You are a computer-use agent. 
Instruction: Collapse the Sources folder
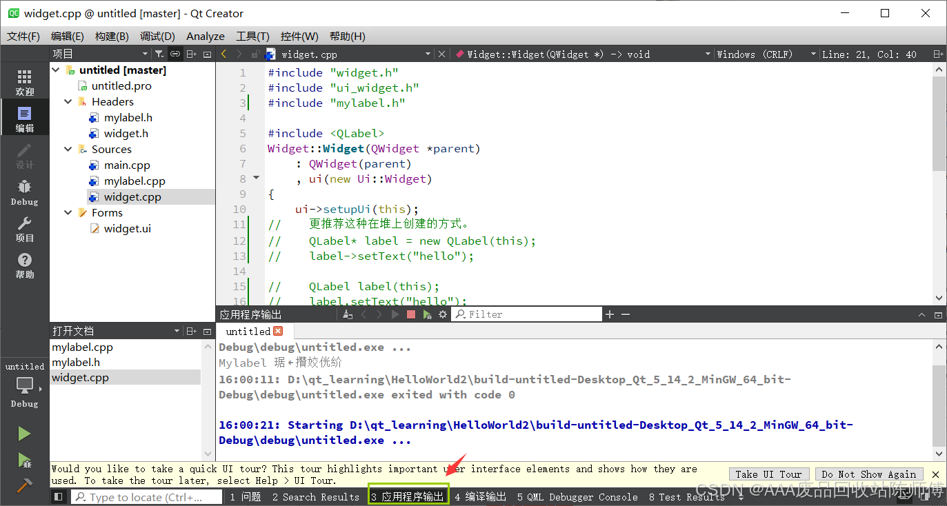[x=68, y=150]
